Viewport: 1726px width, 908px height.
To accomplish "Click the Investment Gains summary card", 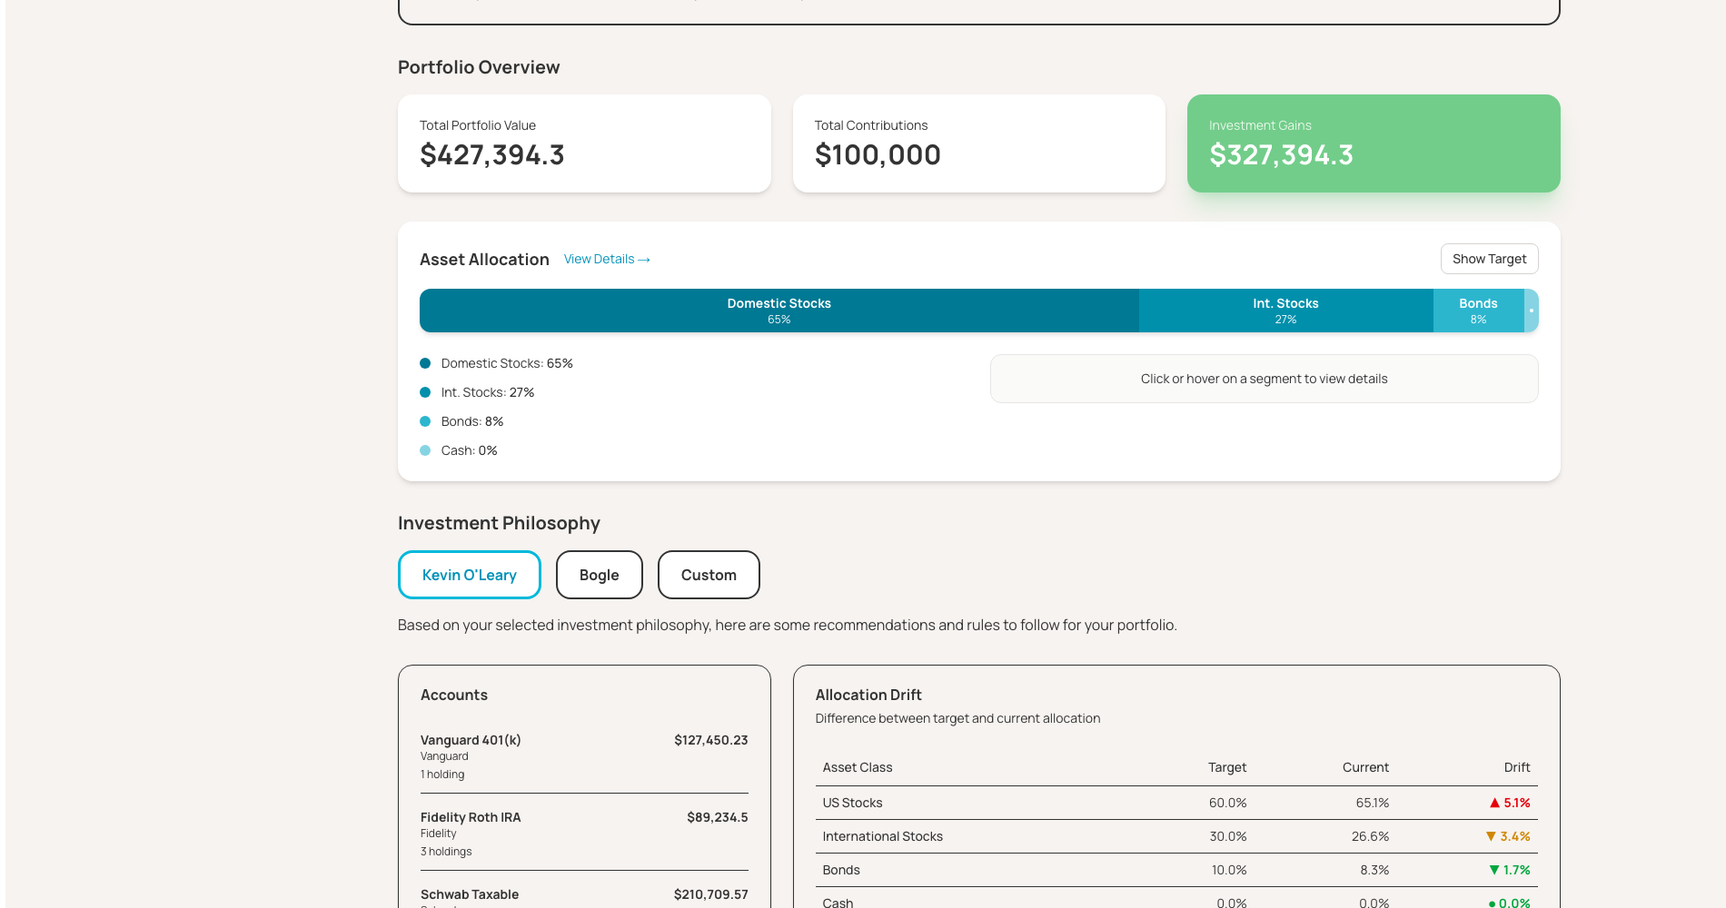I will point(1373,143).
